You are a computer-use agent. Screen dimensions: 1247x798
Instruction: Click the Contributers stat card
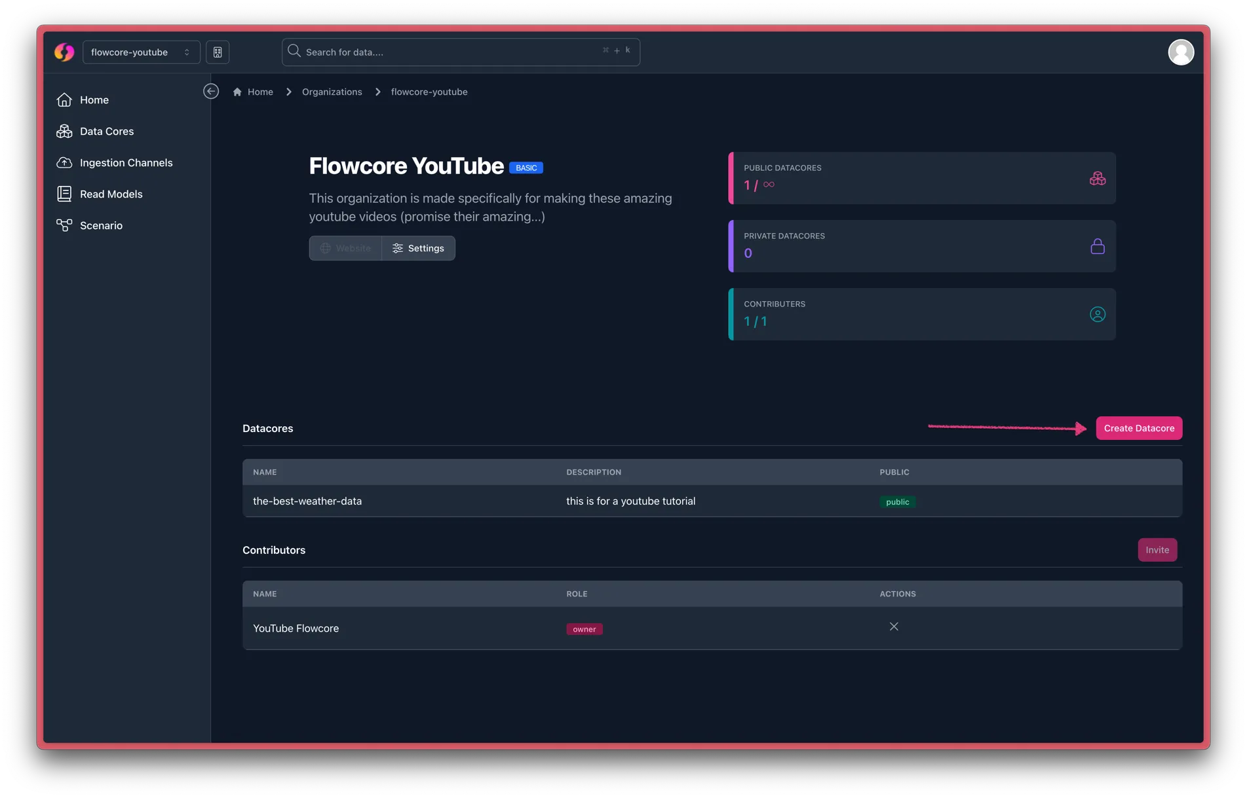click(922, 314)
